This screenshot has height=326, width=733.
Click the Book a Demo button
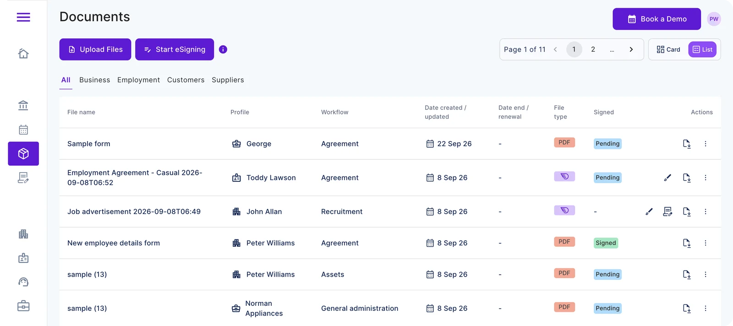657,19
